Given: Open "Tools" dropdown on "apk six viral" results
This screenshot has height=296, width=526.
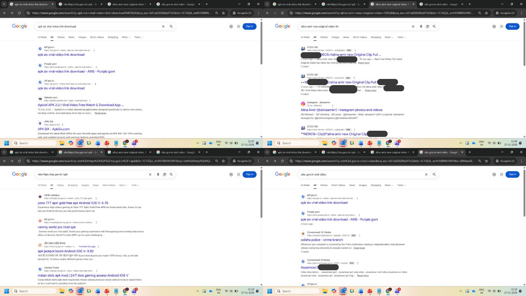Looking at the screenshot, I should point(138,37).
